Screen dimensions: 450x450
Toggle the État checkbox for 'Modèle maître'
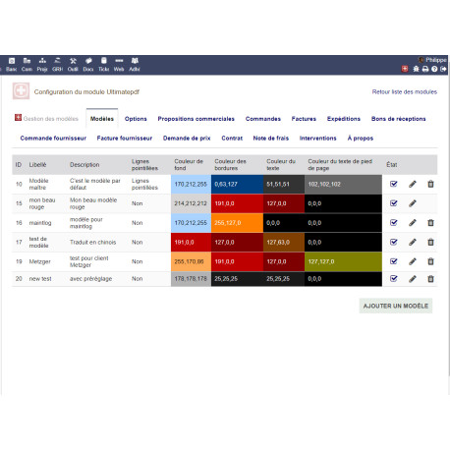pyautogui.click(x=394, y=184)
